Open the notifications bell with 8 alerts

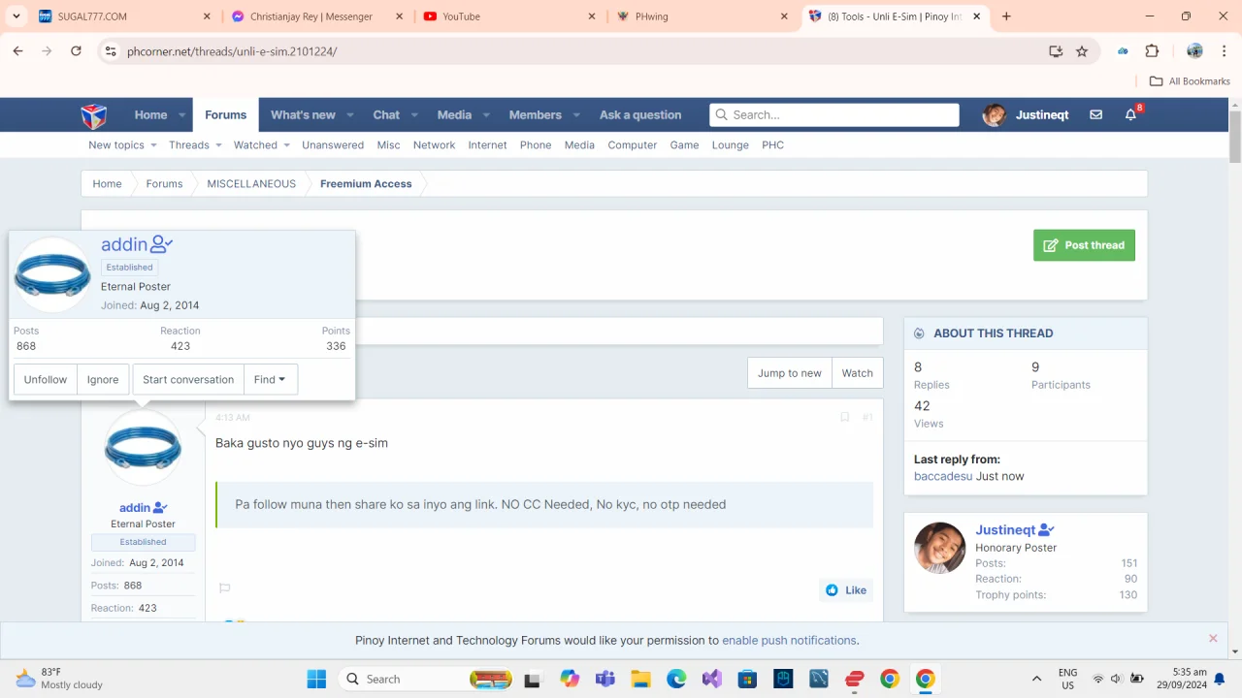[x=1130, y=114]
